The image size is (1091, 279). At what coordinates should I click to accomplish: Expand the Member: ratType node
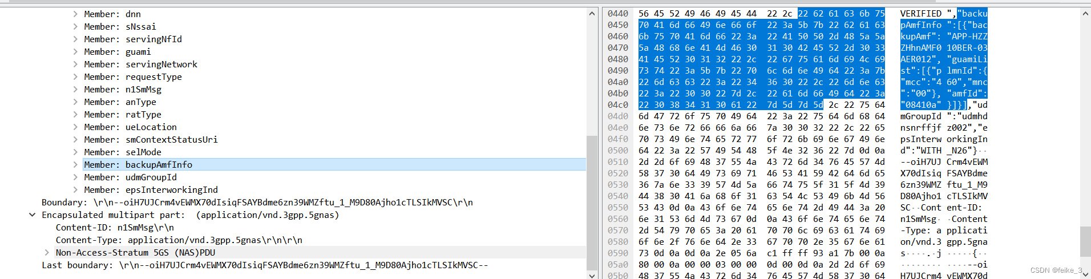75,114
